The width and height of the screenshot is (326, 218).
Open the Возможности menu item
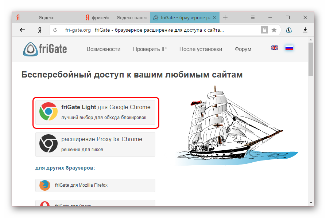[104, 49]
